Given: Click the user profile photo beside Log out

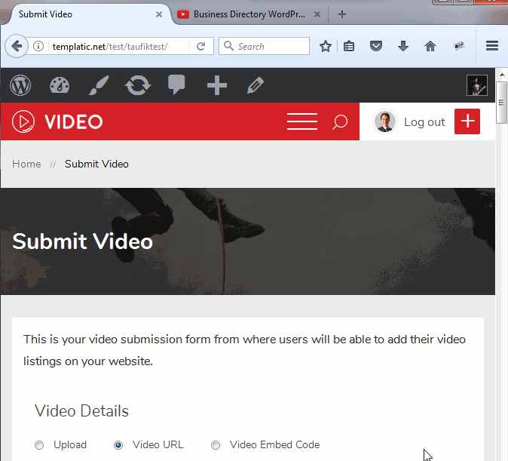Looking at the screenshot, I should pos(384,121).
